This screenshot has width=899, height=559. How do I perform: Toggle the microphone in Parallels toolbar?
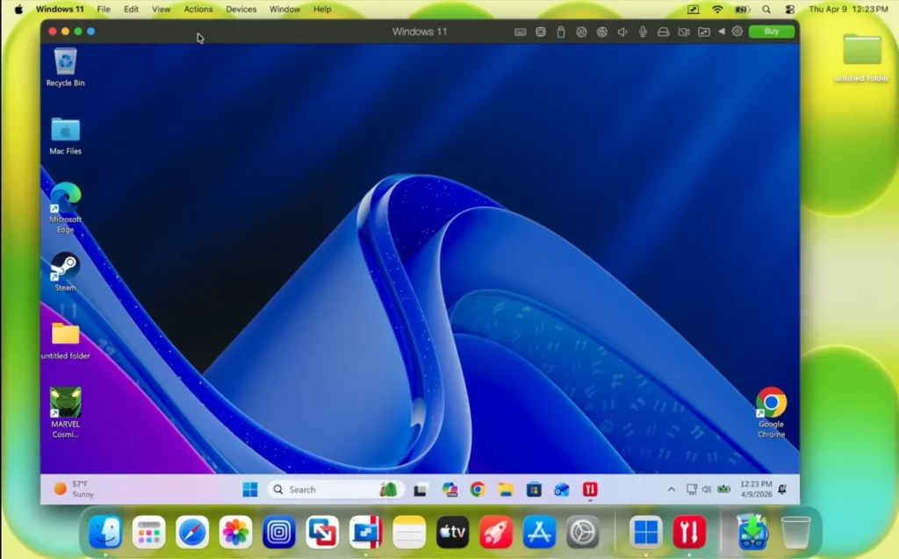coord(643,32)
